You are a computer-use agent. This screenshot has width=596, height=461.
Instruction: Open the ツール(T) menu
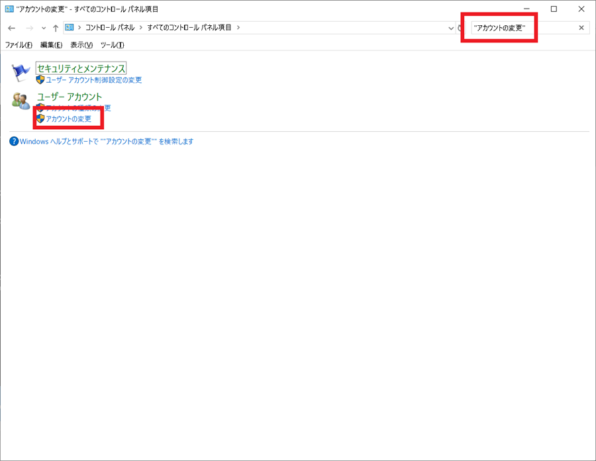(112, 45)
